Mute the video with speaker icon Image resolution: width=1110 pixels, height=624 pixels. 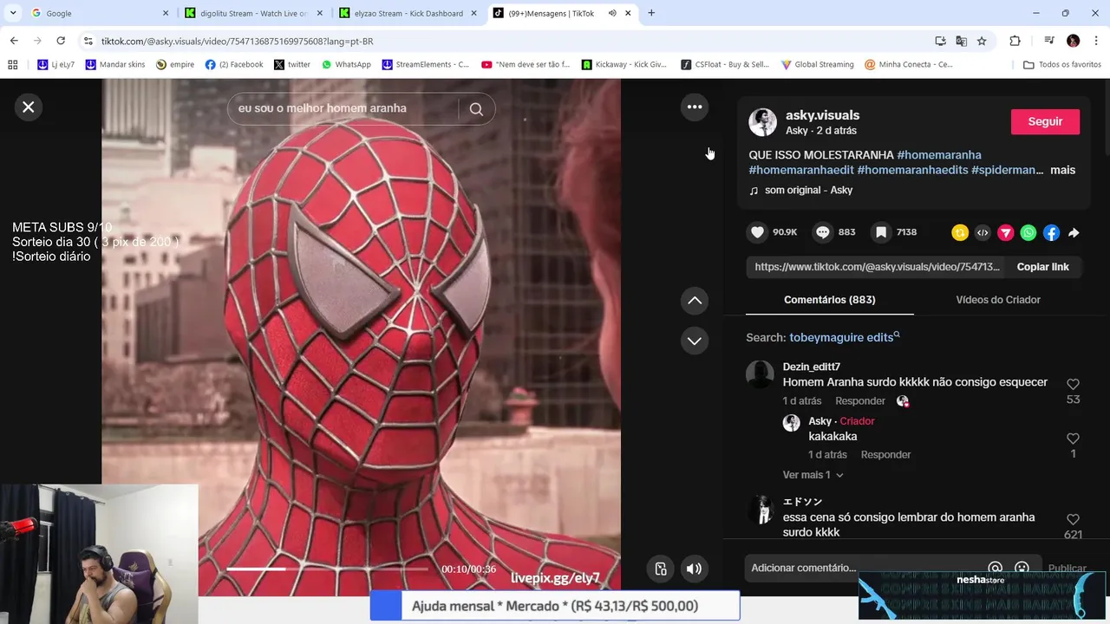694,569
